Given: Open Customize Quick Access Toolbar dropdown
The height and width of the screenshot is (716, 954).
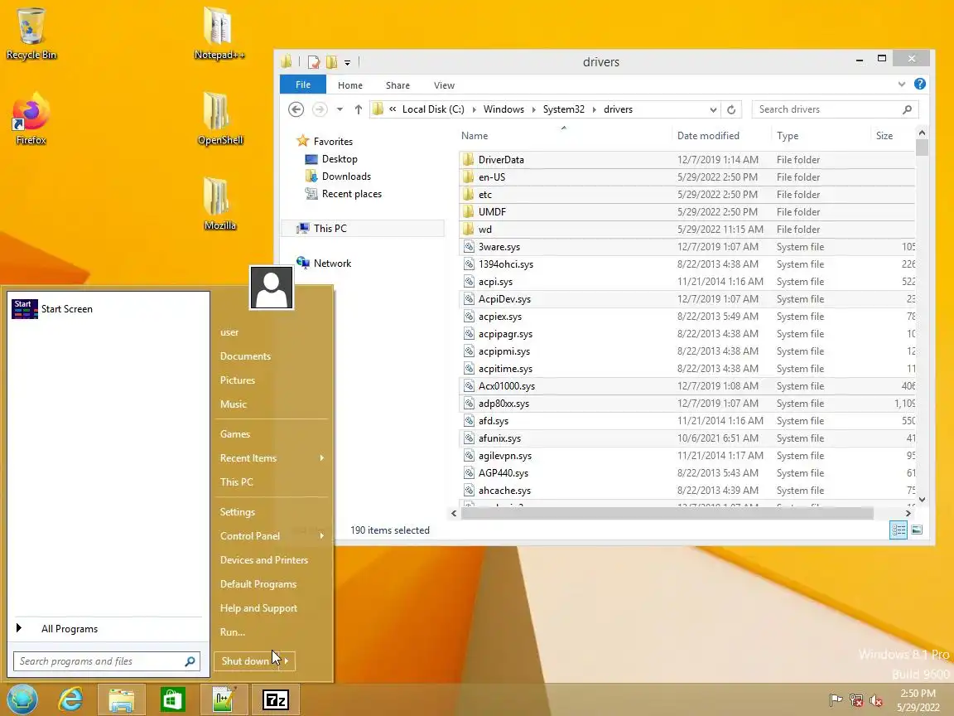Looking at the screenshot, I should [347, 62].
